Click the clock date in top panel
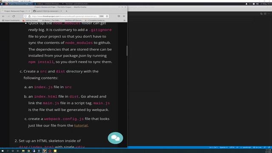The image size is (272, 153). coord(266,4)
